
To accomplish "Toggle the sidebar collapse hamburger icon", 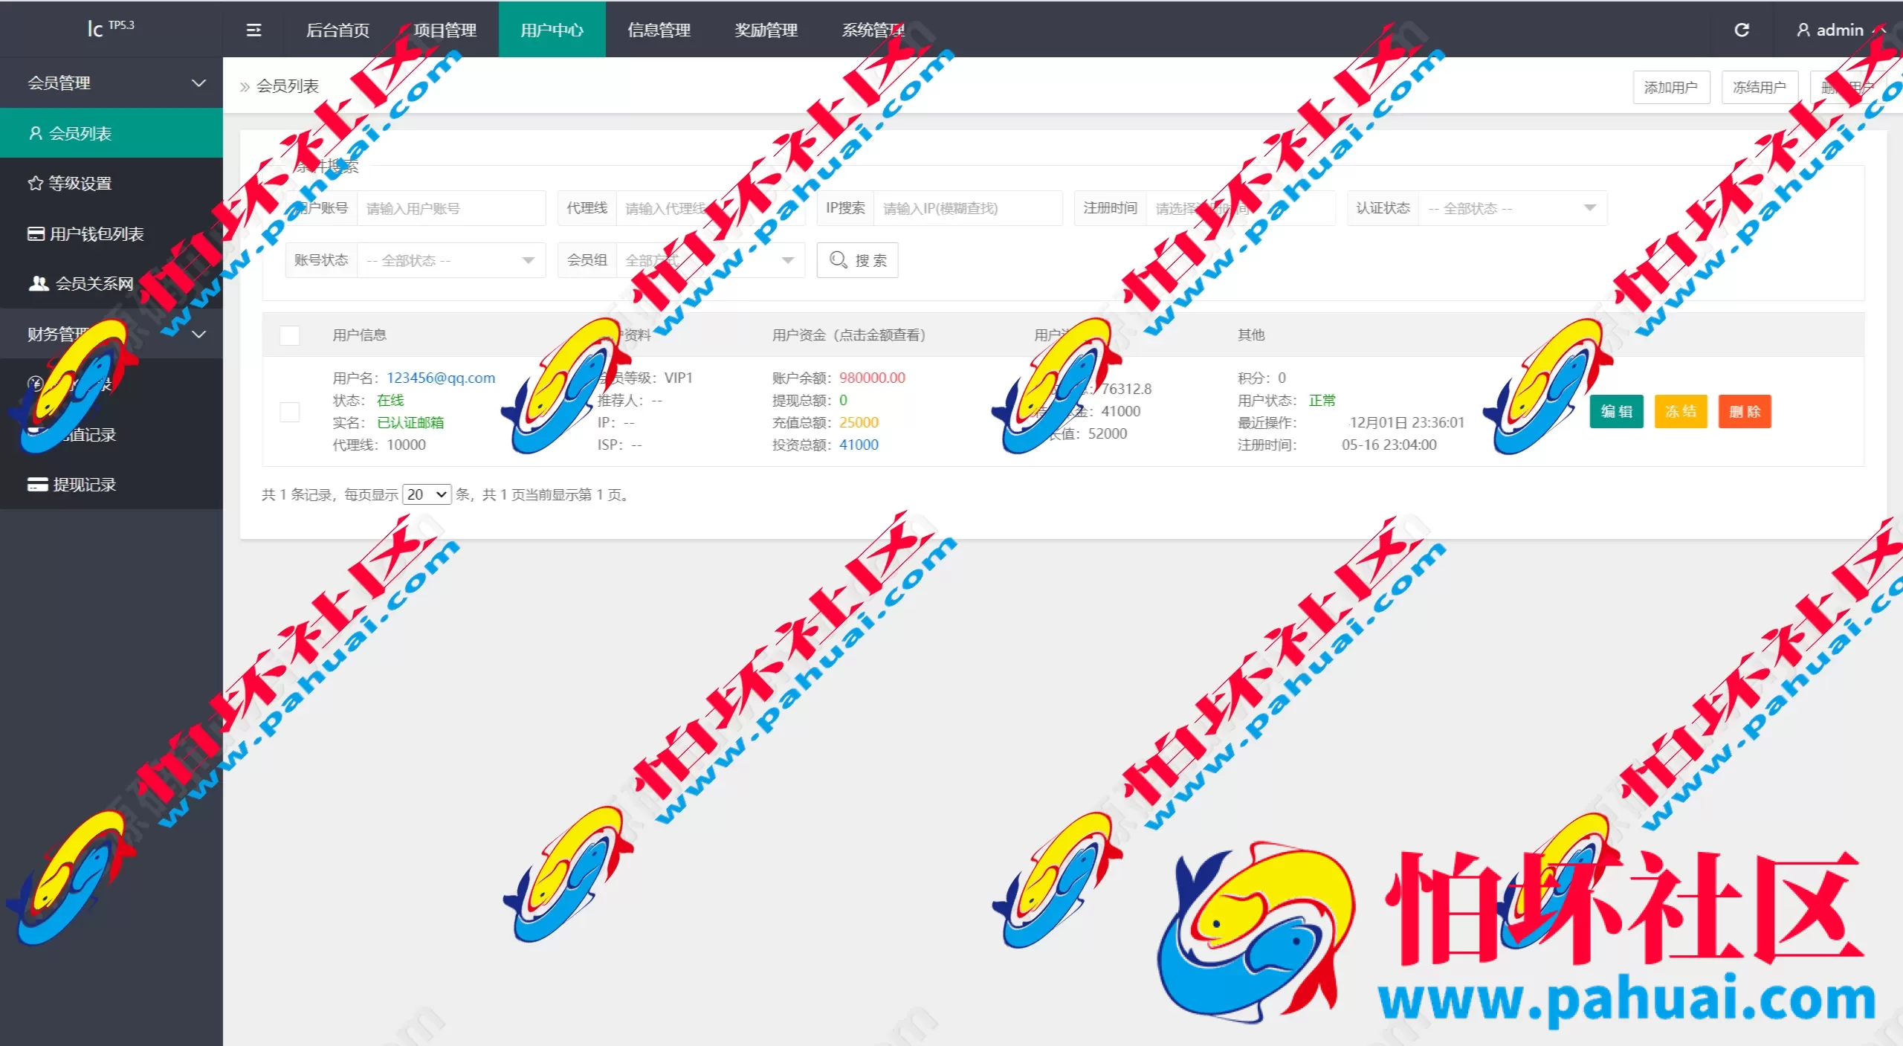I will (x=253, y=30).
